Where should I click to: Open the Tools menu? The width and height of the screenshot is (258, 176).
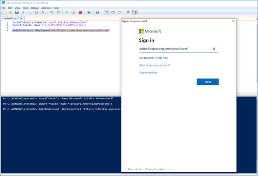(x=26, y=8)
